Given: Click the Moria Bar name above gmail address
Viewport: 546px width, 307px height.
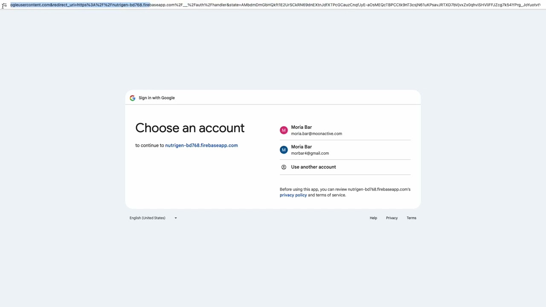Looking at the screenshot, I should tap(302, 147).
